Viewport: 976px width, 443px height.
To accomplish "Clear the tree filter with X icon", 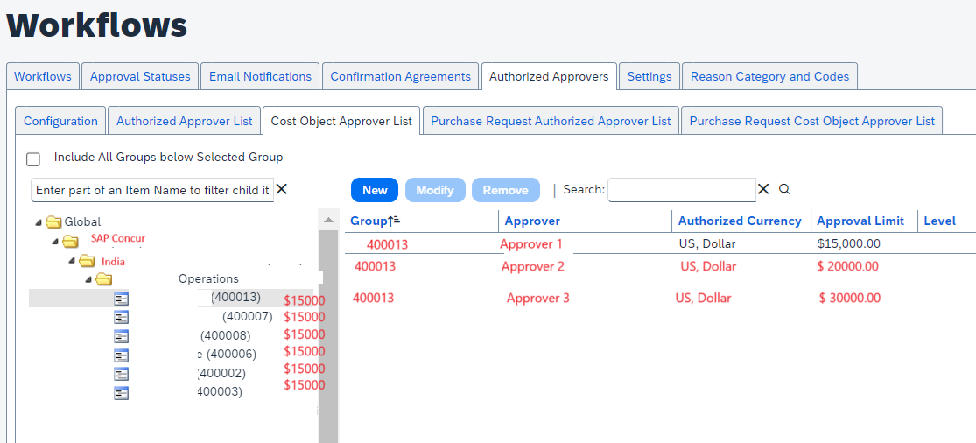I will click(281, 189).
